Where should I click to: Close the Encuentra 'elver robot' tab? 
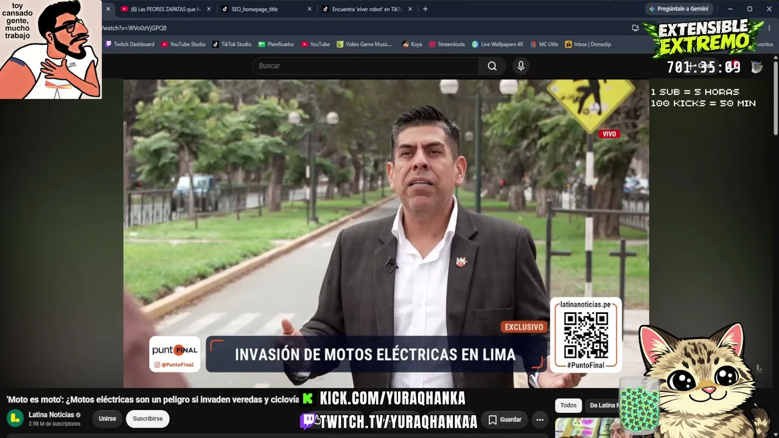tap(410, 9)
